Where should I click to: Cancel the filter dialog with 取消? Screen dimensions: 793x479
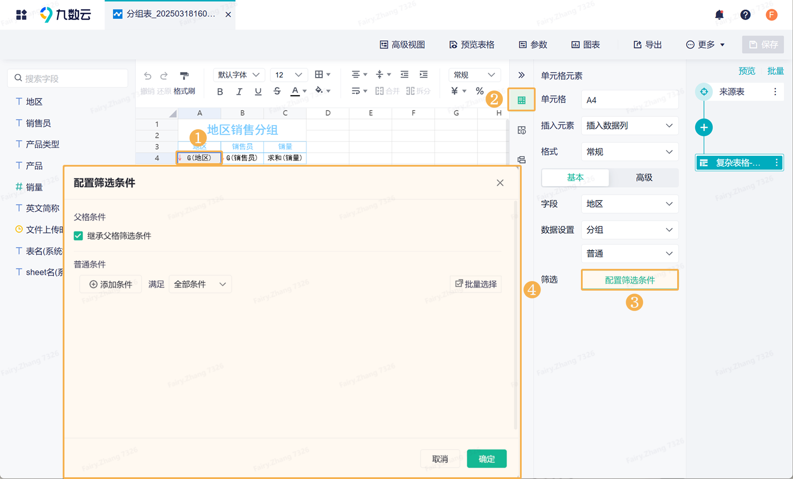[x=440, y=459]
